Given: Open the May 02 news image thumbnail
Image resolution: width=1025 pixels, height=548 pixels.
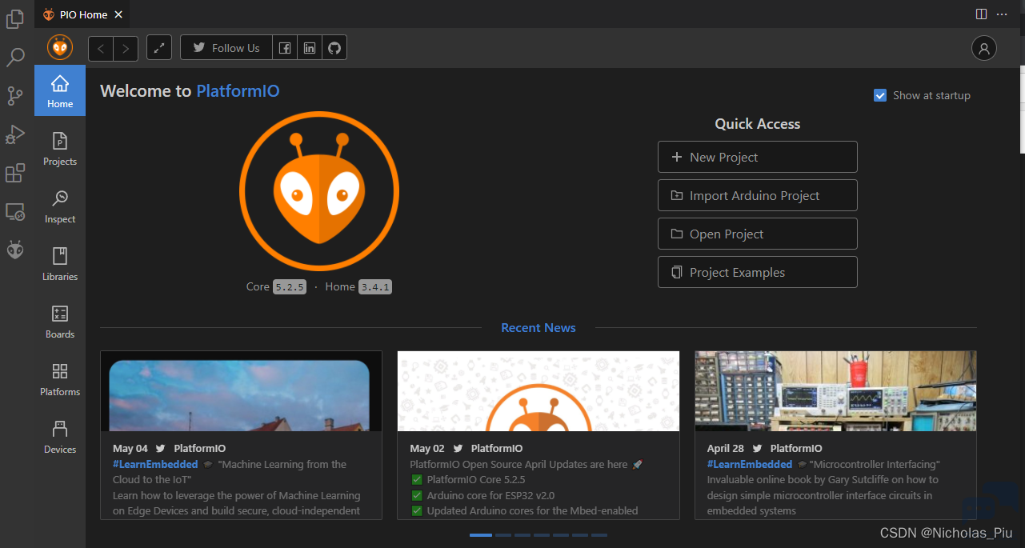Looking at the screenshot, I should [539, 391].
